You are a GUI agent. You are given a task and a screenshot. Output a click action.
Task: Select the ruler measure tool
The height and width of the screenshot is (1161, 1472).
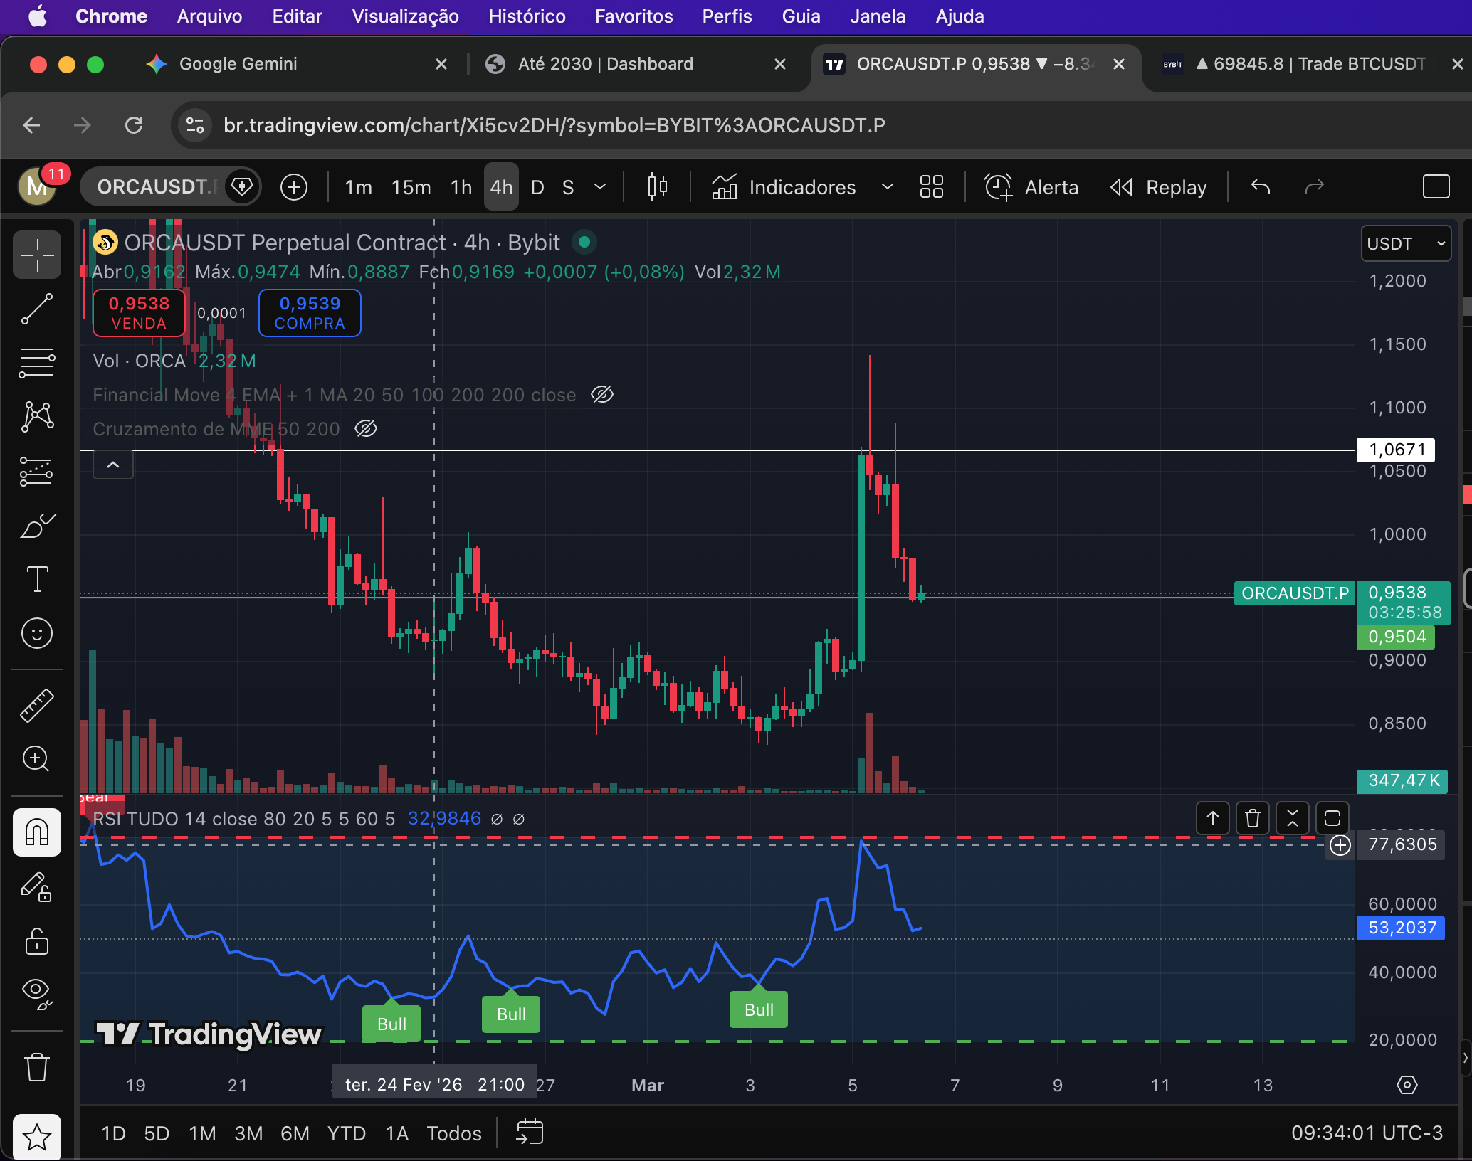tap(37, 705)
